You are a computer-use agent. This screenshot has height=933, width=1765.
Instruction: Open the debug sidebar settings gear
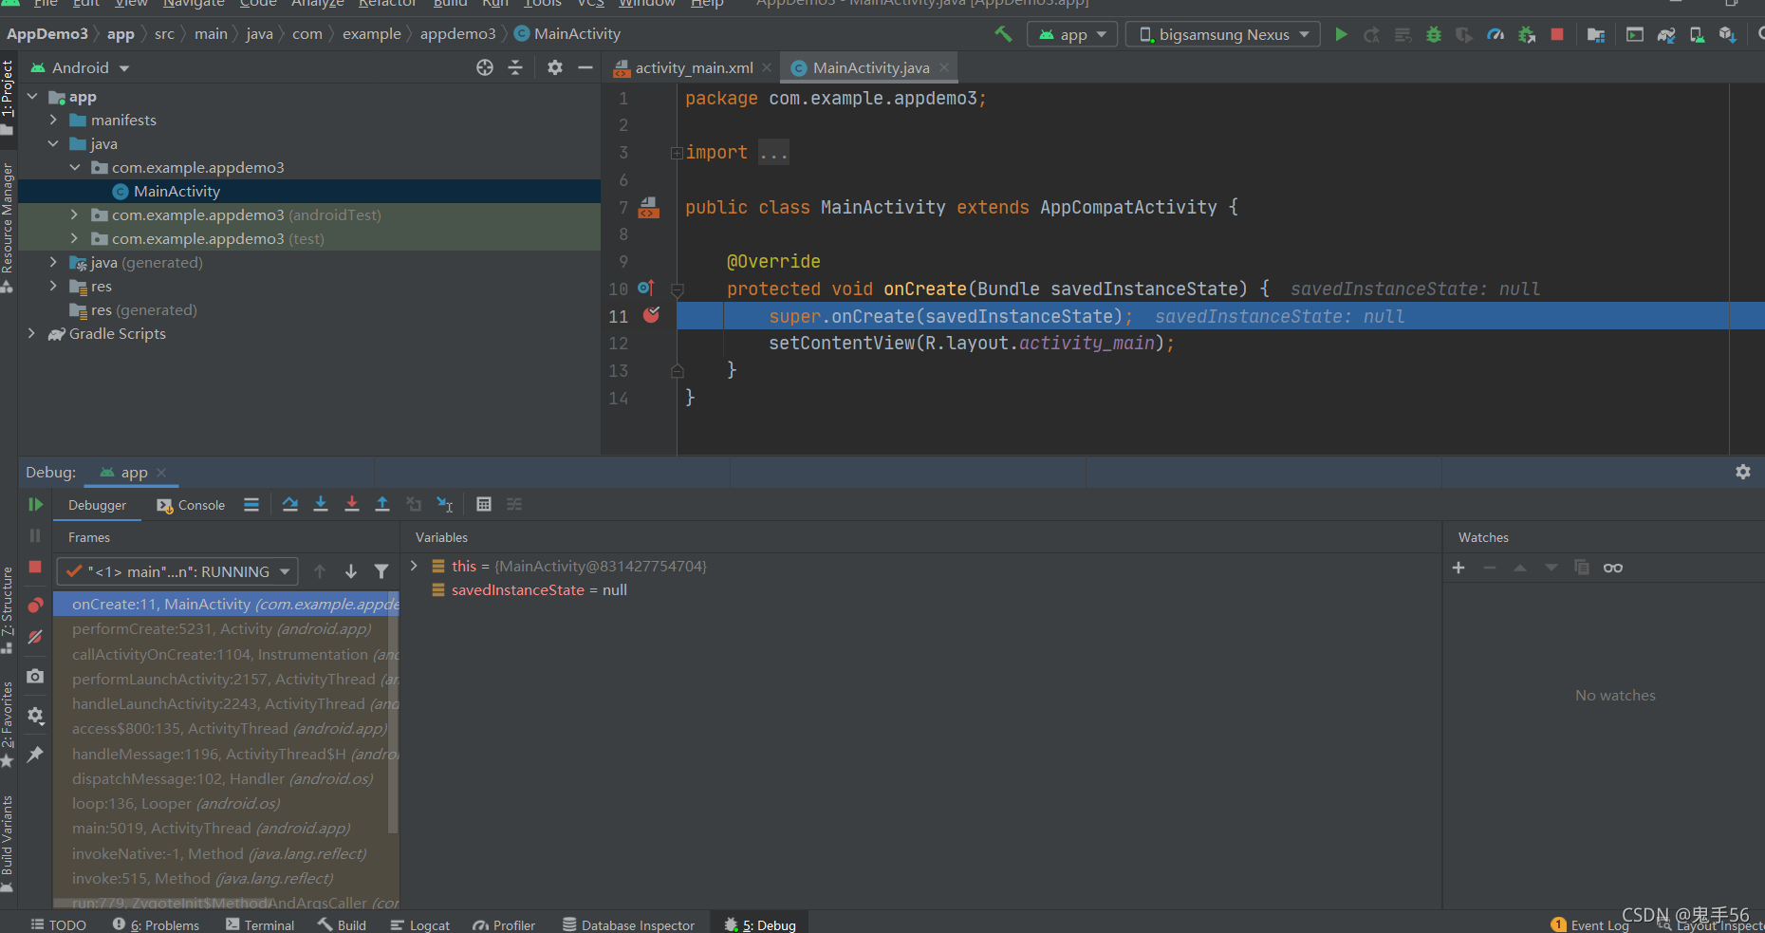[35, 716]
